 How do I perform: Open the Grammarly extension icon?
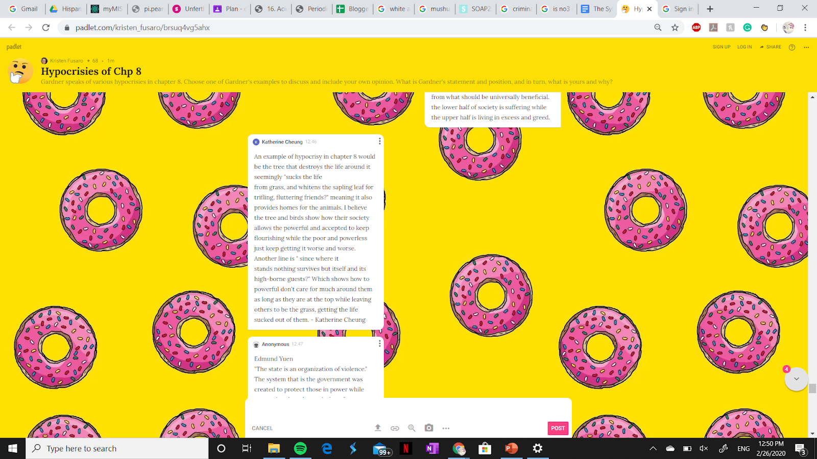pyautogui.click(x=747, y=28)
